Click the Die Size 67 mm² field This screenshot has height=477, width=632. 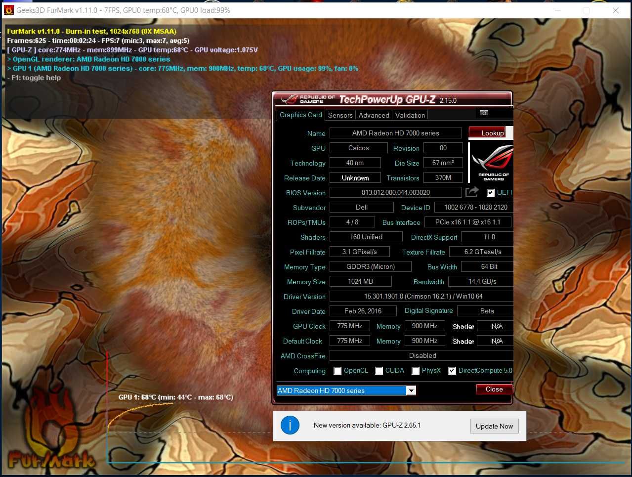coord(443,163)
